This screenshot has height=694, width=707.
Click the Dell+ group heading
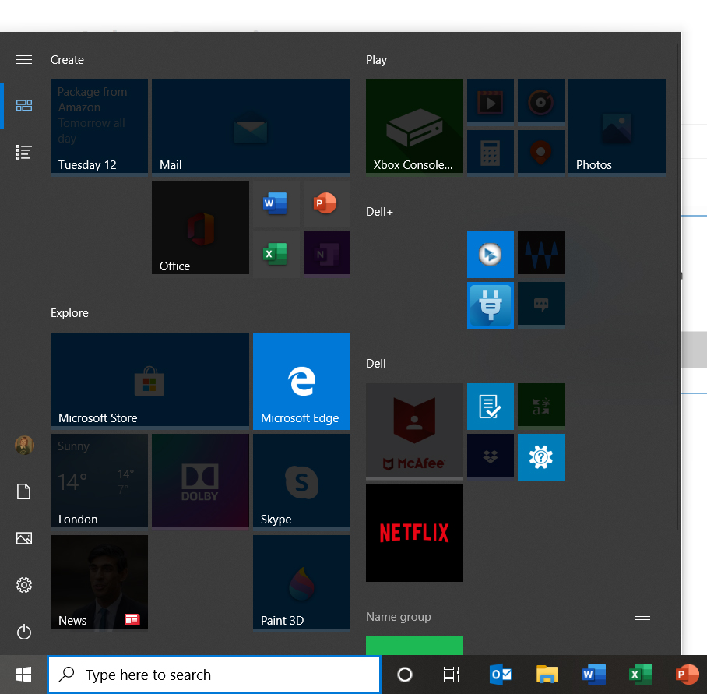(x=379, y=212)
